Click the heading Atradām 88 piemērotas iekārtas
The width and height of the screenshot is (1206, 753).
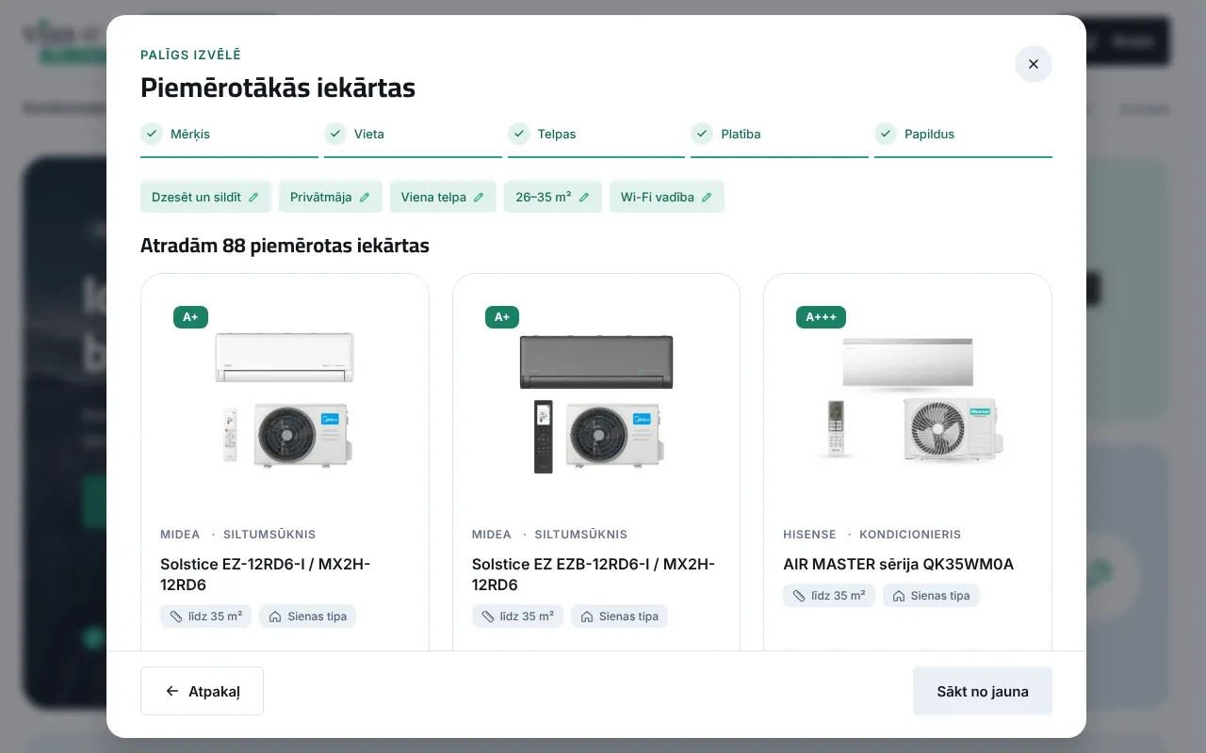(285, 246)
